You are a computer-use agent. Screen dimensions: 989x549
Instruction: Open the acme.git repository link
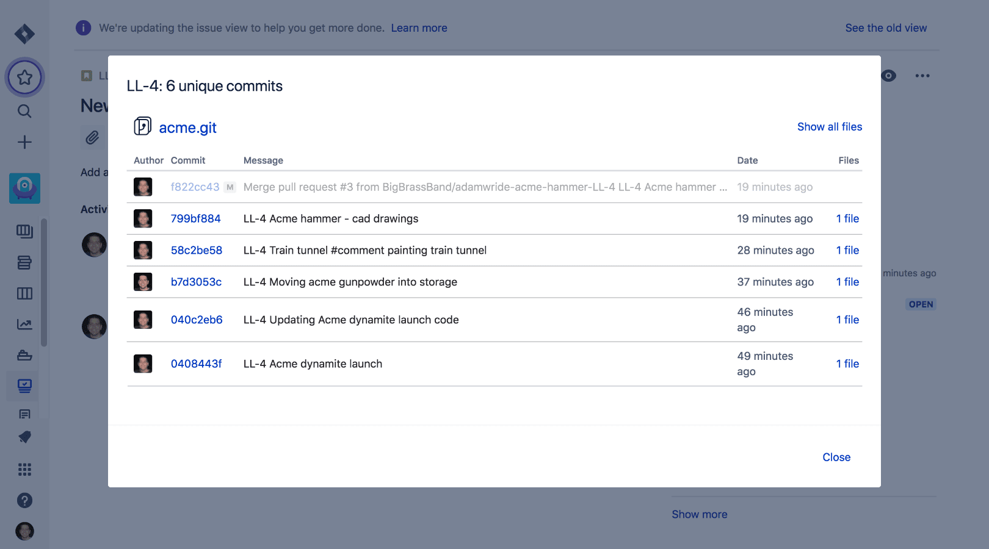pyautogui.click(x=187, y=127)
